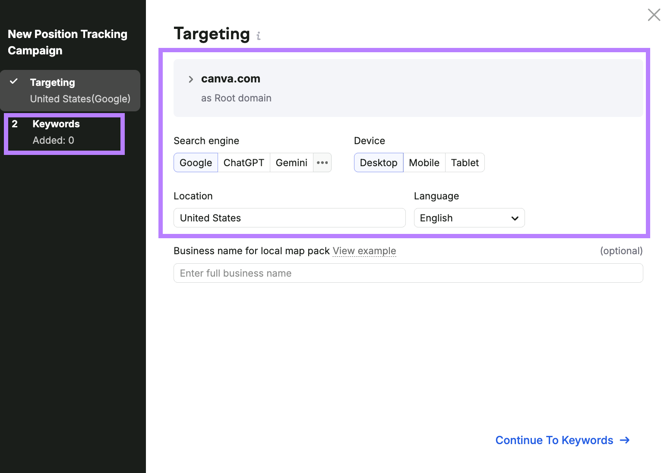Choose Desktop device
Image resolution: width=664 pixels, height=473 pixels.
coord(379,163)
